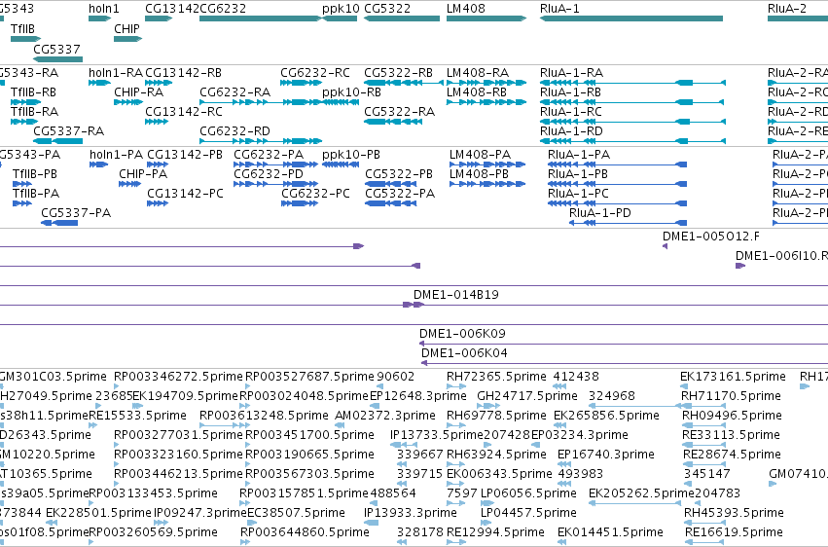Click the ppk10-PB protein label
This screenshot has width=828, height=547.
(351, 155)
